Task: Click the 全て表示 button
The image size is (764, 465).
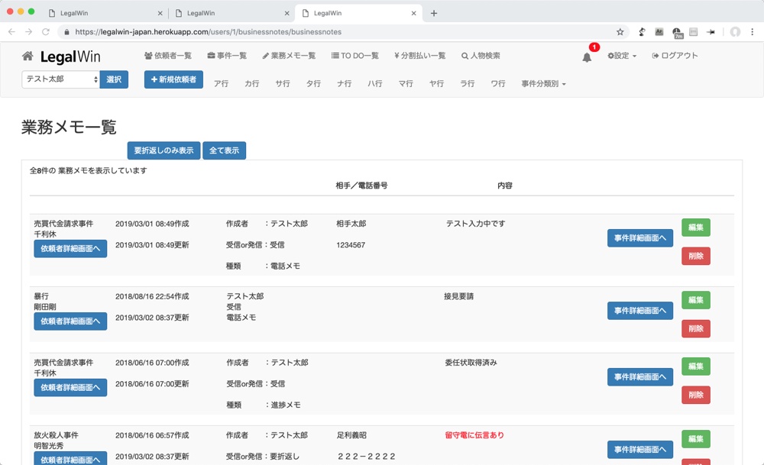Action: tap(224, 150)
